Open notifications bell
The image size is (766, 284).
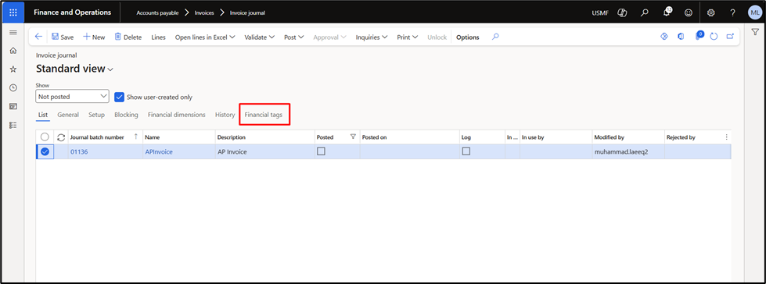point(667,12)
